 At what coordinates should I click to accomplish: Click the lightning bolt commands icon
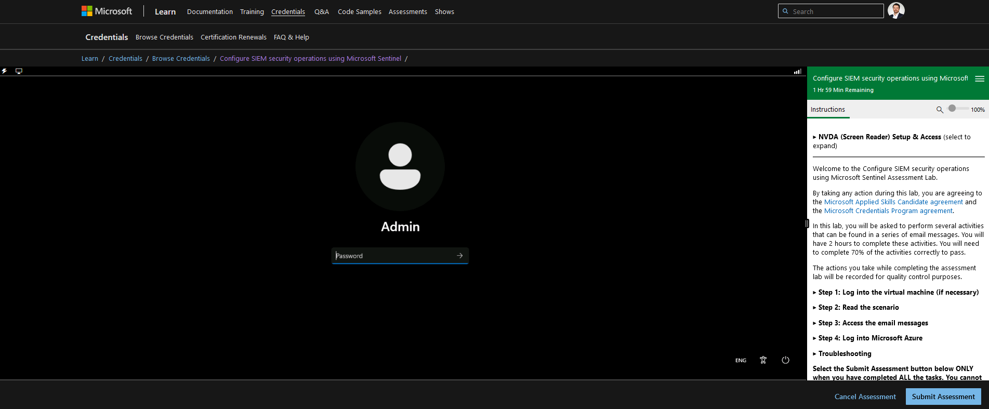coord(5,71)
